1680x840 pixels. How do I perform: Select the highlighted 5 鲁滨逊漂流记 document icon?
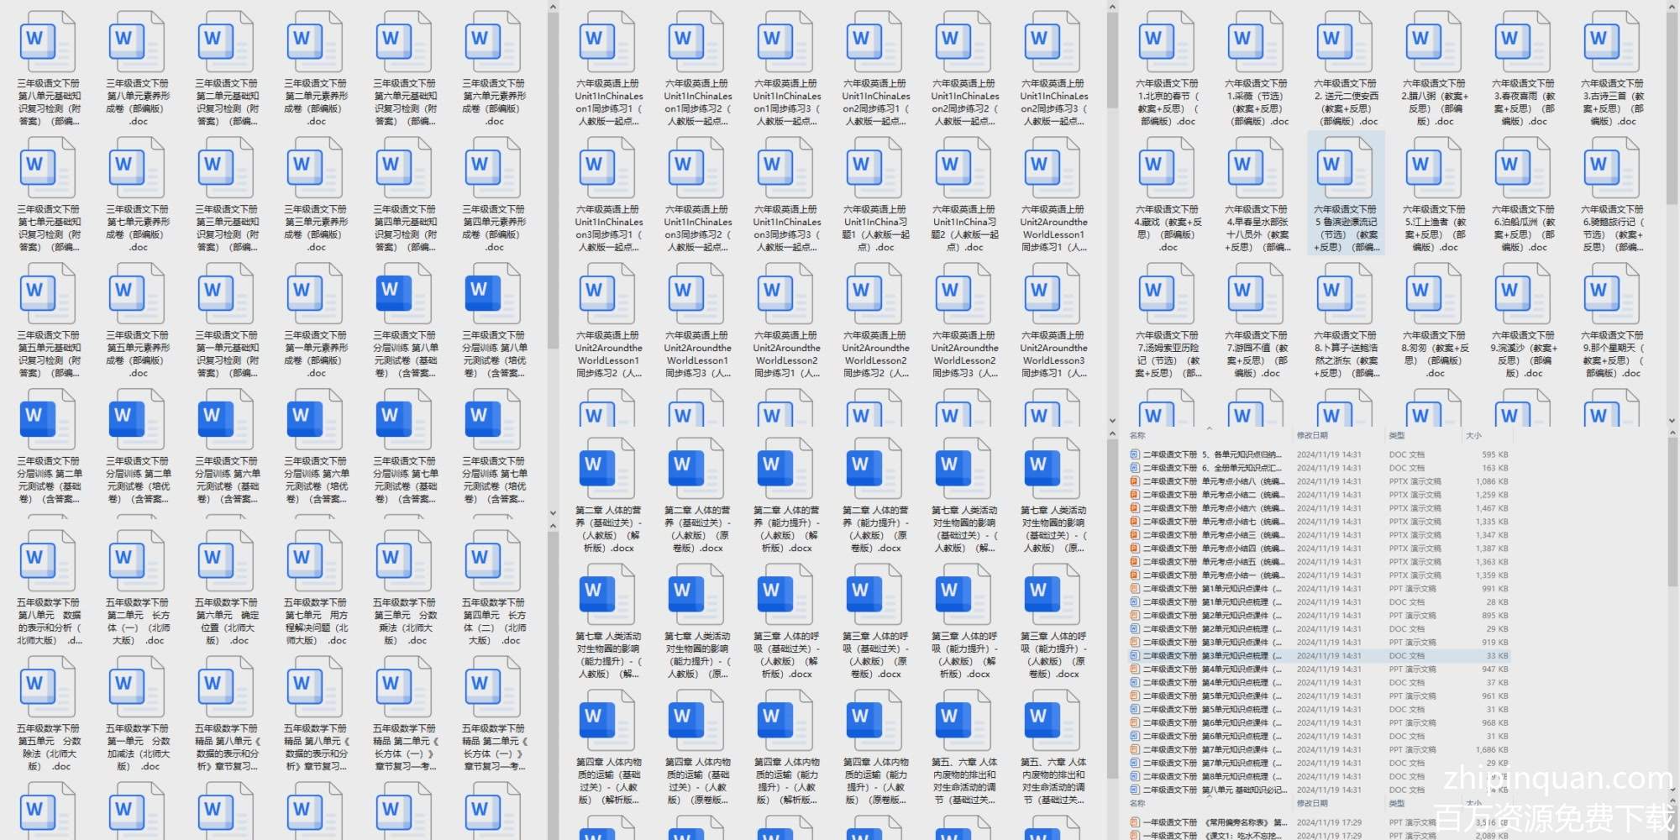(1345, 168)
